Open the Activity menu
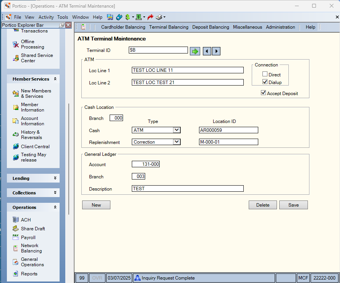 point(46,17)
